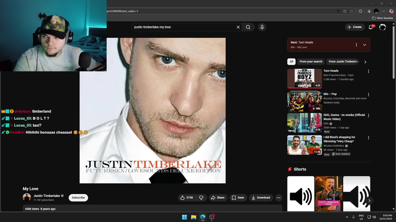Image resolution: width=396 pixels, height=222 pixels.
Task: Open Edge extensions puzzle icon
Action: (x=360, y=11)
